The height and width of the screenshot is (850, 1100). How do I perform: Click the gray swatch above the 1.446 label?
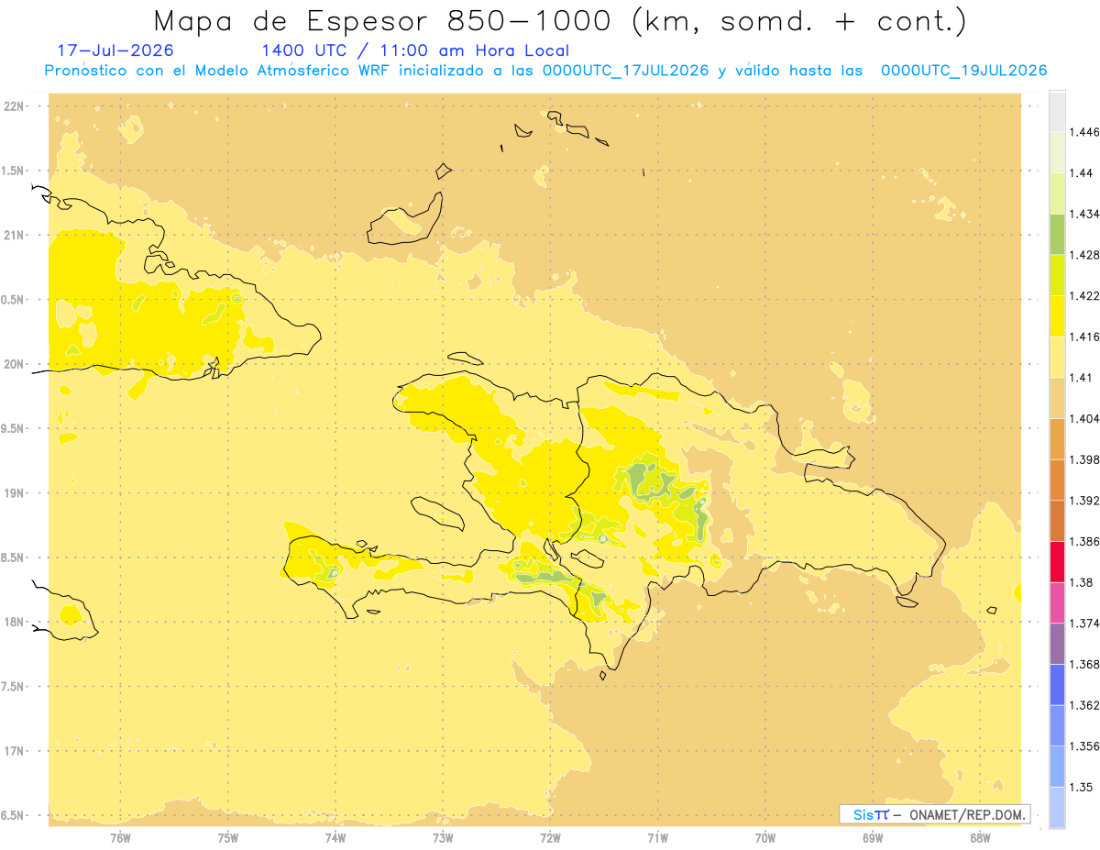pos(1057,112)
